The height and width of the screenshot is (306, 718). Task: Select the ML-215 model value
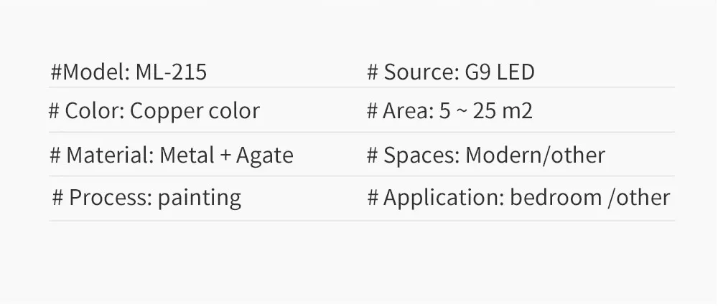(x=172, y=72)
